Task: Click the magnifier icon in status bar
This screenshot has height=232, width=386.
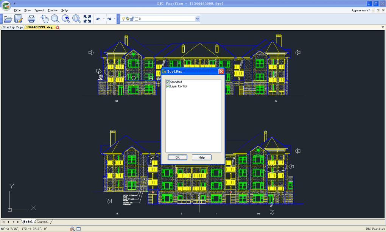Action: 72,228
